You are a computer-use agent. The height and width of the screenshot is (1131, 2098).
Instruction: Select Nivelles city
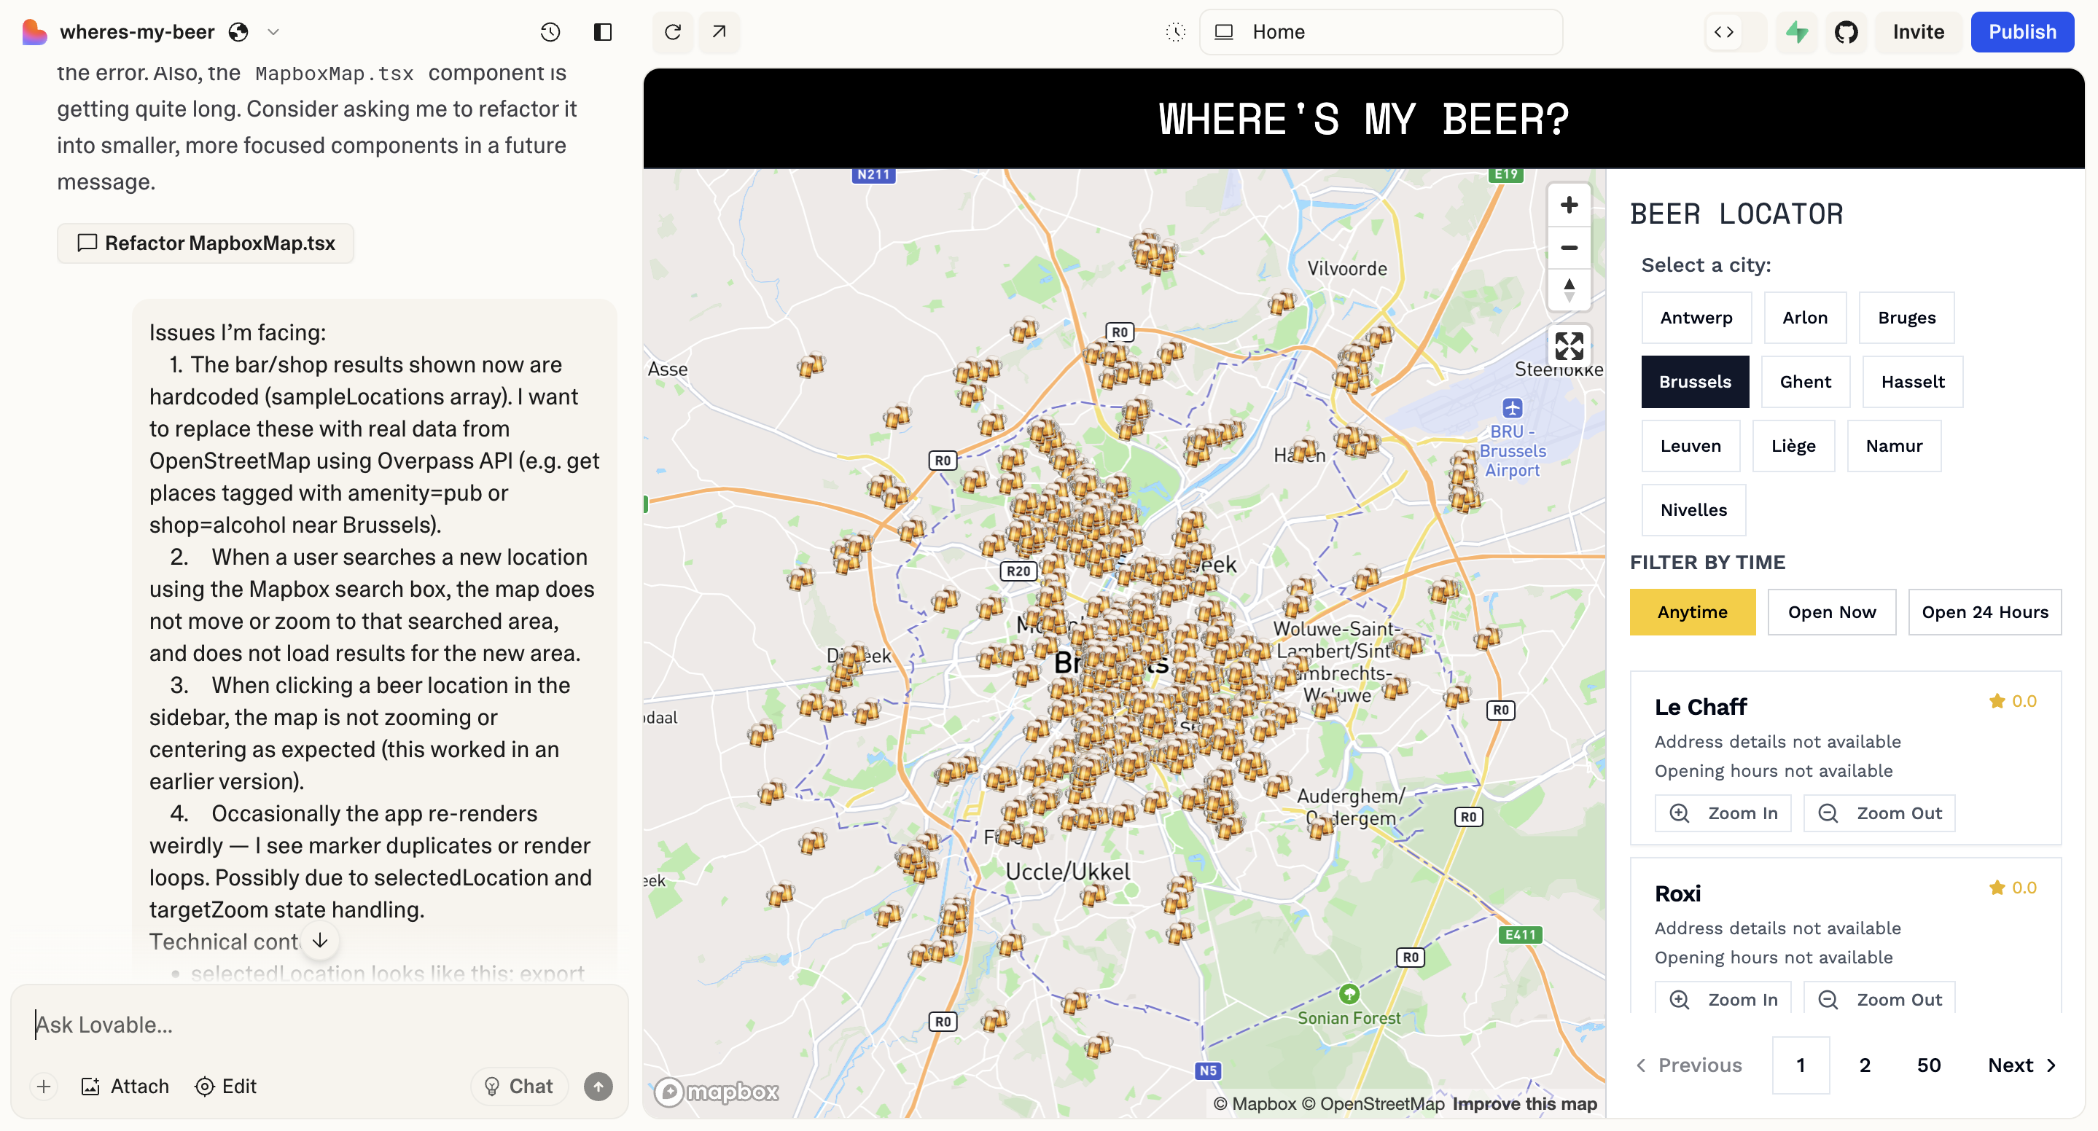pyautogui.click(x=1693, y=511)
